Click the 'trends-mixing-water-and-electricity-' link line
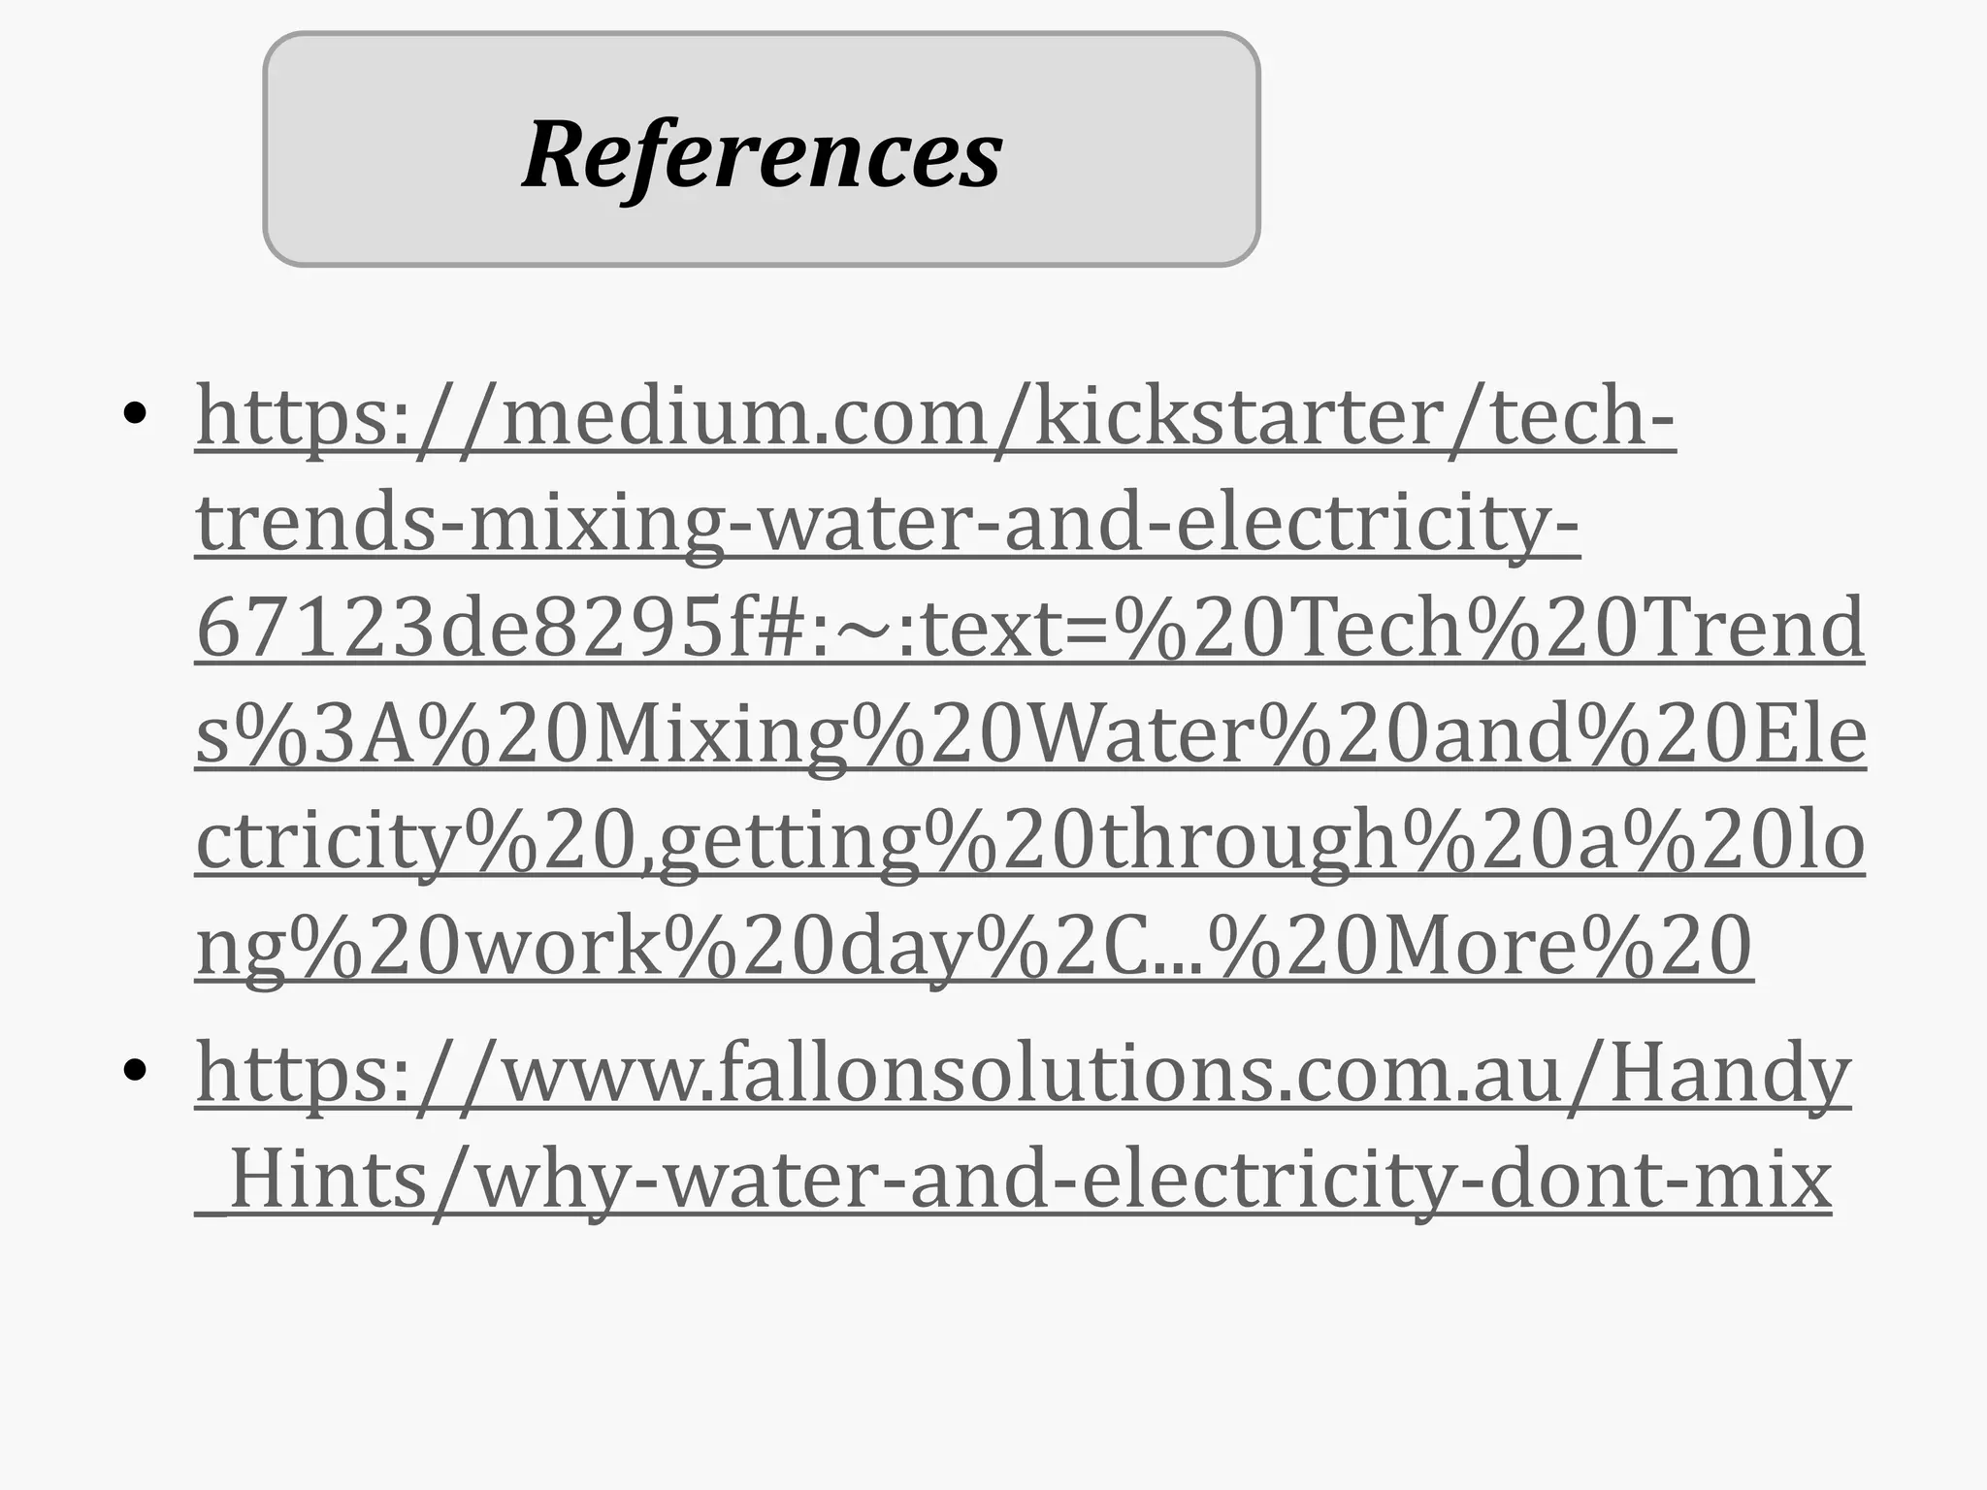This screenshot has width=1987, height=1490. click(888, 524)
